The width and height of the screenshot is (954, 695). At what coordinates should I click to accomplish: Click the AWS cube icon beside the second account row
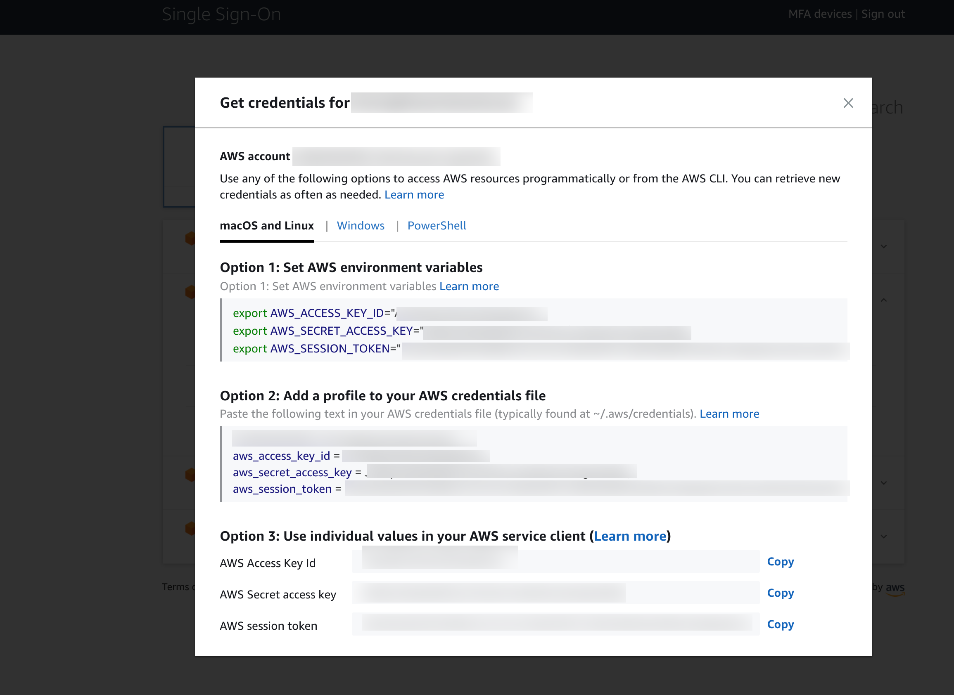point(190,291)
